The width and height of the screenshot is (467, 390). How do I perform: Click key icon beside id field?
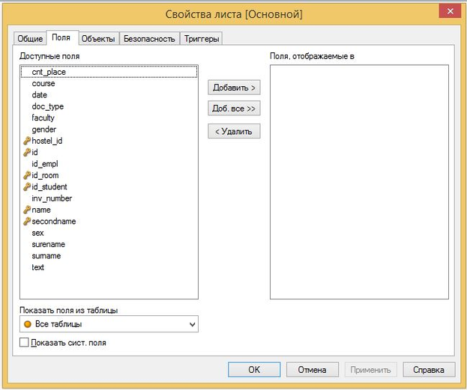coord(27,152)
